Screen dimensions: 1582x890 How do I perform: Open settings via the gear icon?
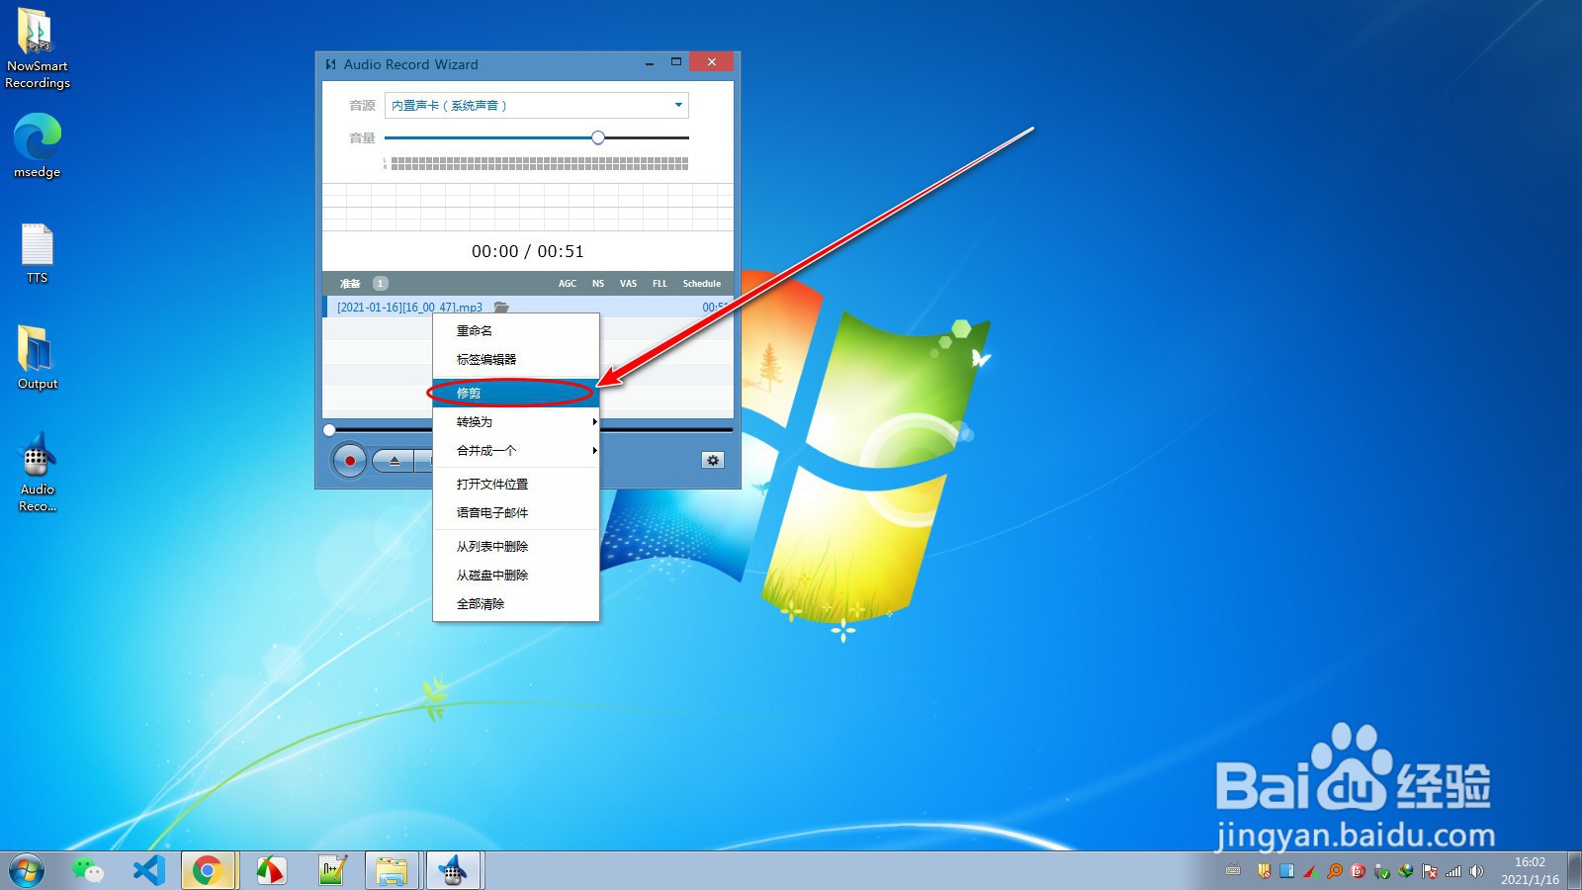713,460
